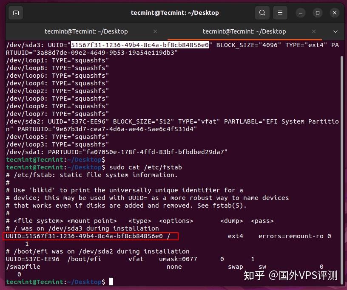Expand the tab list chevron on the right
Screen dimensions: 347x290
coord(336,31)
